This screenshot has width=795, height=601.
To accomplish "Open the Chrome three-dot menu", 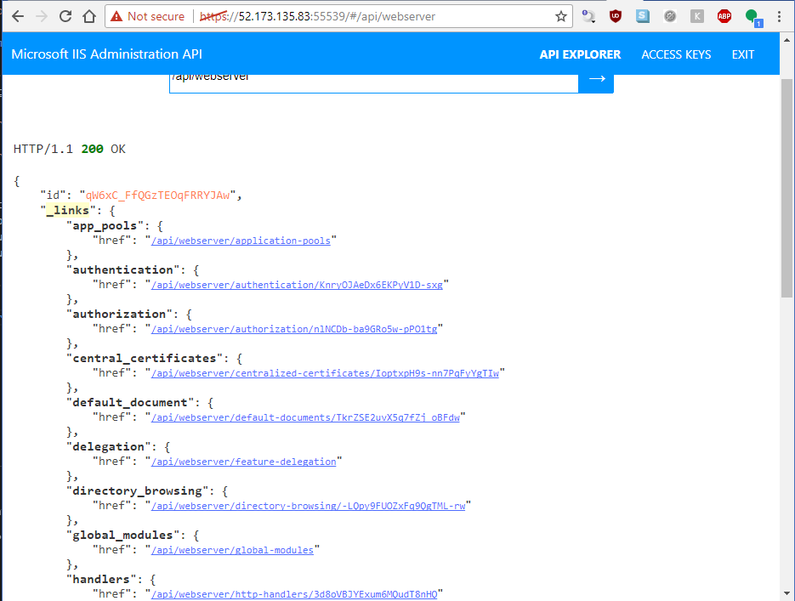I will pos(780,15).
